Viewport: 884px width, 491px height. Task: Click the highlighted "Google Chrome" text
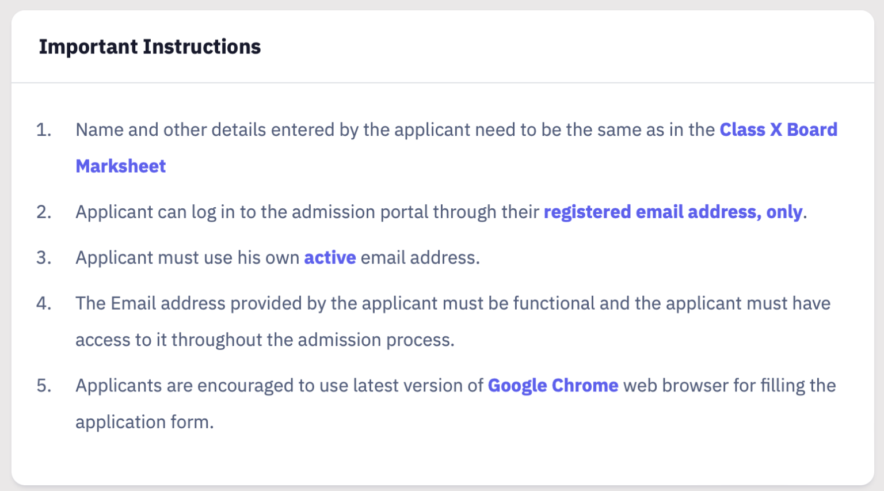pyautogui.click(x=552, y=385)
